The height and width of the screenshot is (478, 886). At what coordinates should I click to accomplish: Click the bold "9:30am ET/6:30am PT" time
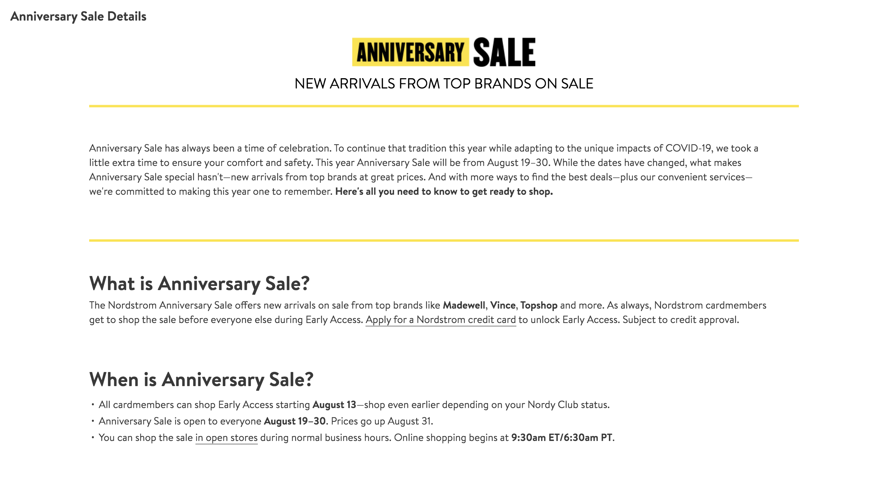point(561,438)
